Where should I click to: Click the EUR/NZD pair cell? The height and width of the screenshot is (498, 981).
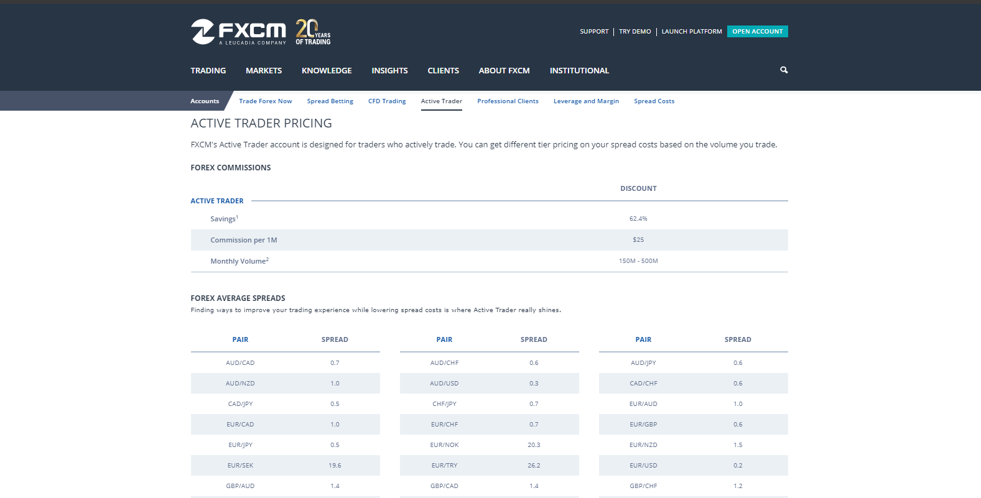pyautogui.click(x=643, y=445)
